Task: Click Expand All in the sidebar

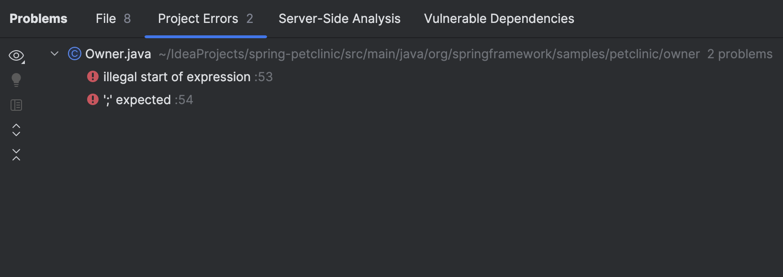Action: pos(16,129)
